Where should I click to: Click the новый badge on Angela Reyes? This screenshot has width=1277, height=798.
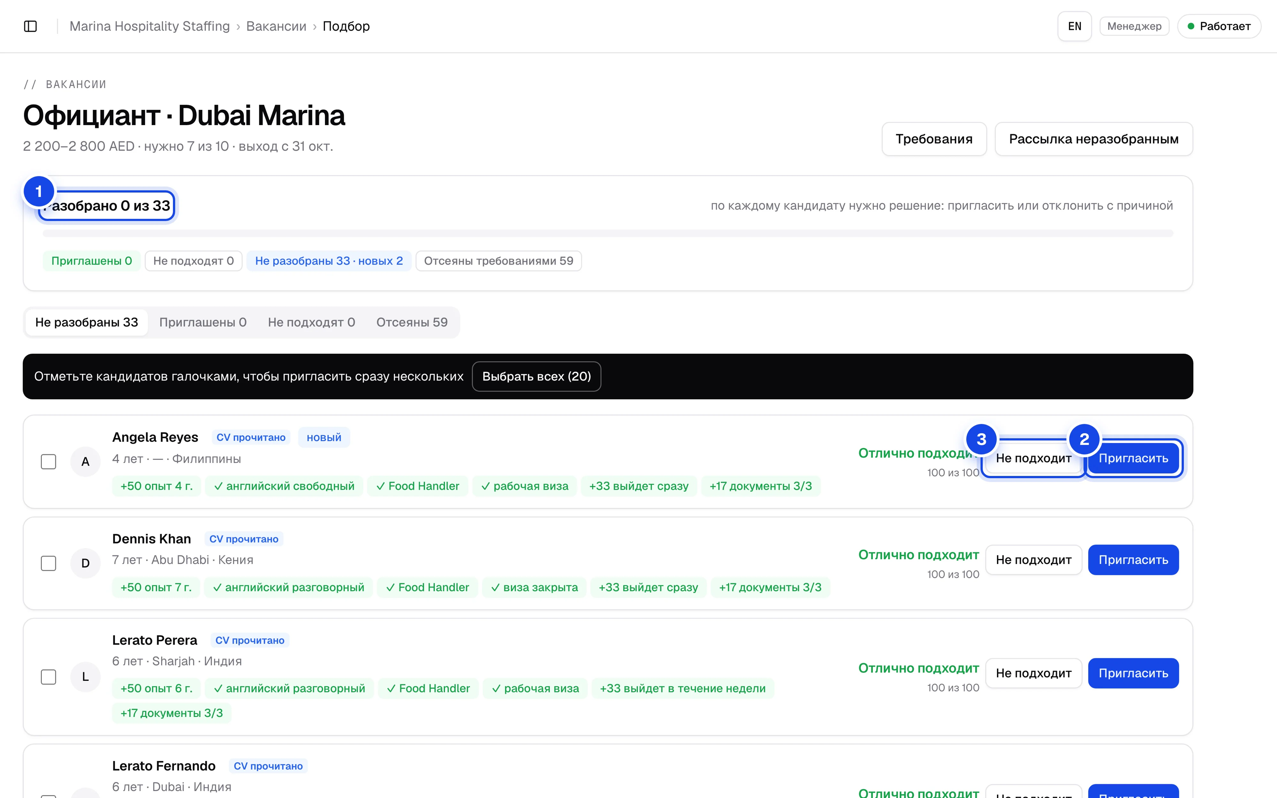[x=324, y=438]
